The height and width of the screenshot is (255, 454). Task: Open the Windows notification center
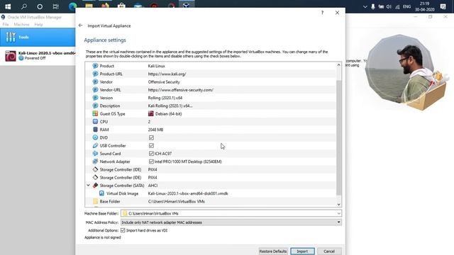(443, 6)
